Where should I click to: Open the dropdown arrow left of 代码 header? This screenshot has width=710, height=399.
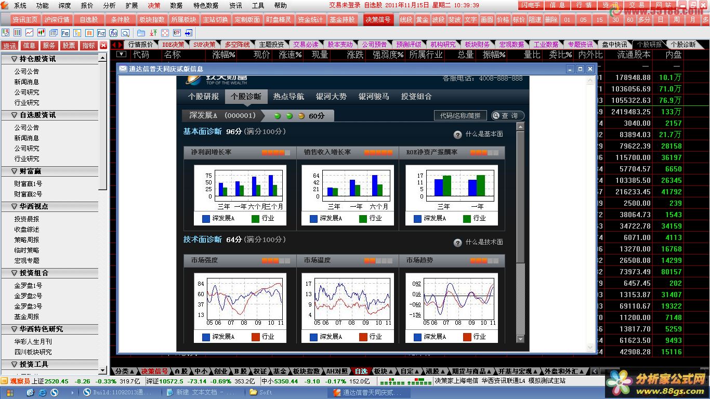point(122,54)
